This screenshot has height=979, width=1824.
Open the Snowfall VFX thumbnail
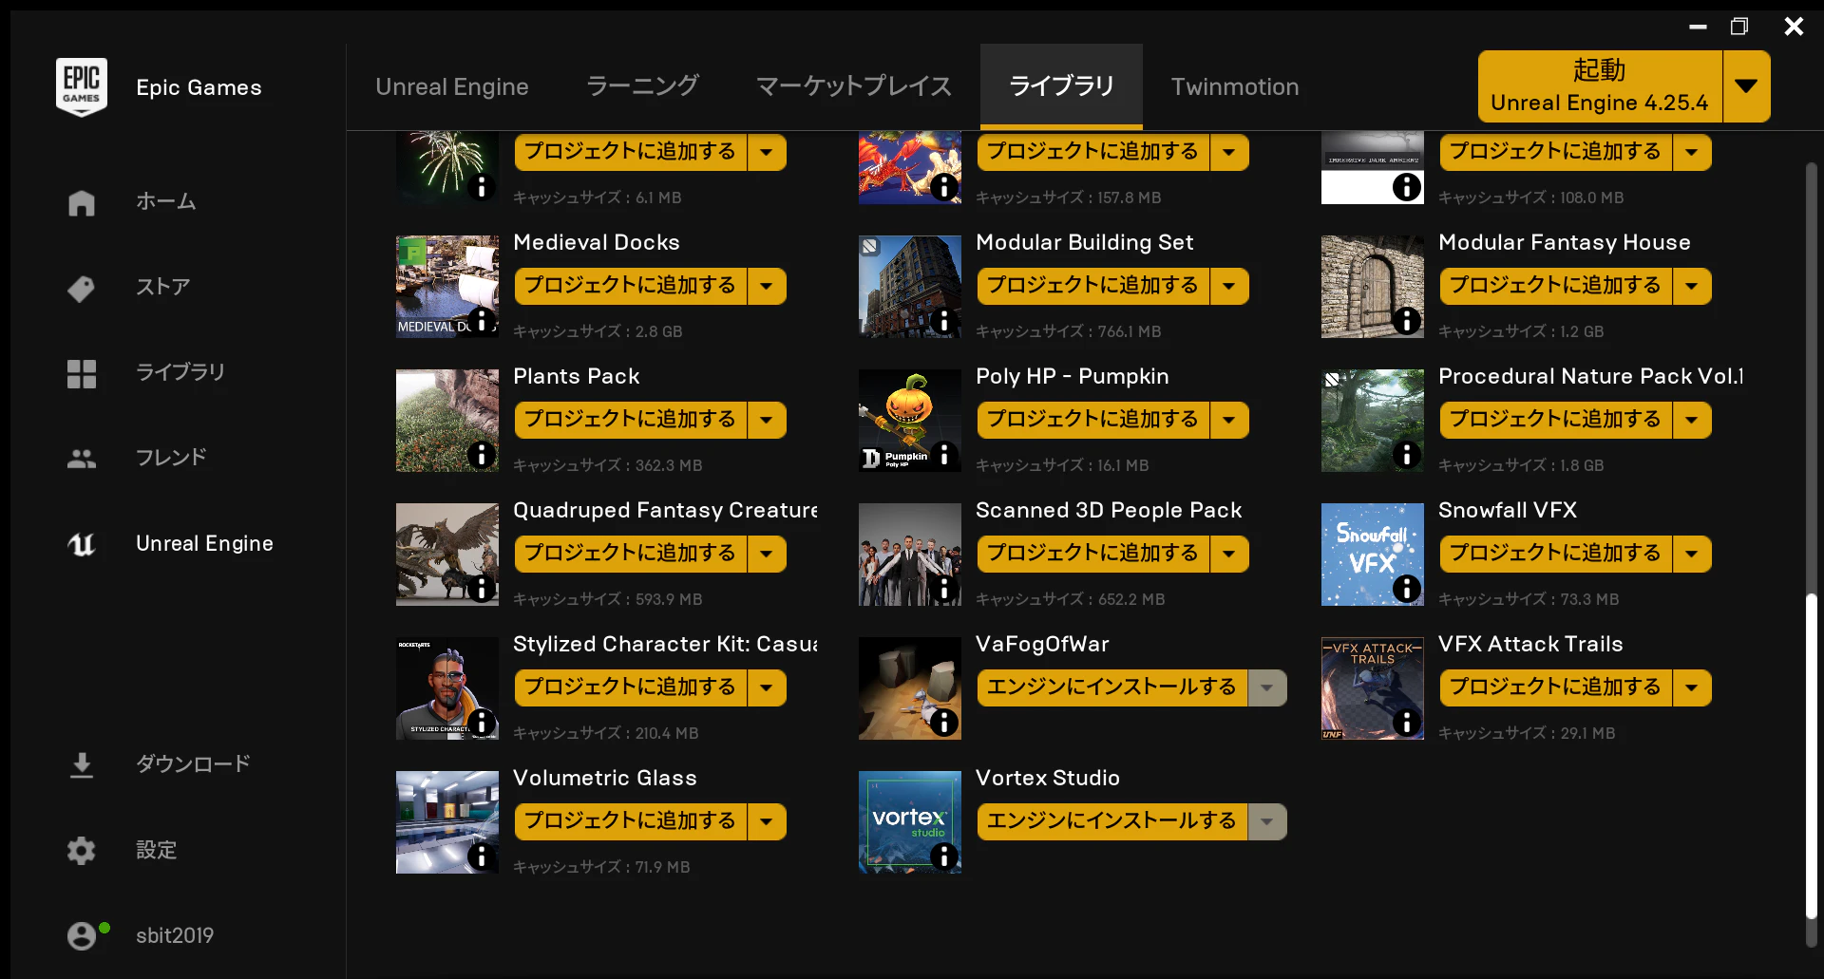coord(1373,555)
